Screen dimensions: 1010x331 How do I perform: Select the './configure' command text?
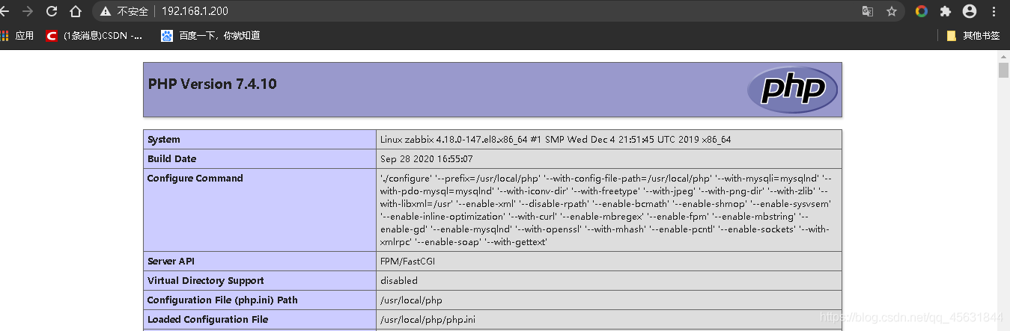click(x=605, y=210)
